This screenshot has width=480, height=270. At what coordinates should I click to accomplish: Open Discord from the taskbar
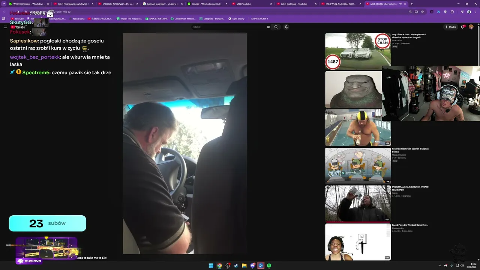coord(252,265)
